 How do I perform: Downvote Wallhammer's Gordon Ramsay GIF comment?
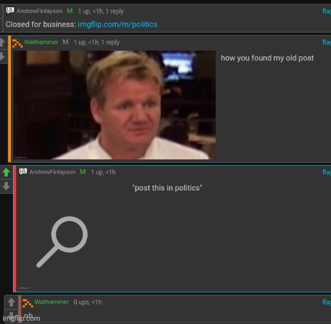(x=2, y=56)
